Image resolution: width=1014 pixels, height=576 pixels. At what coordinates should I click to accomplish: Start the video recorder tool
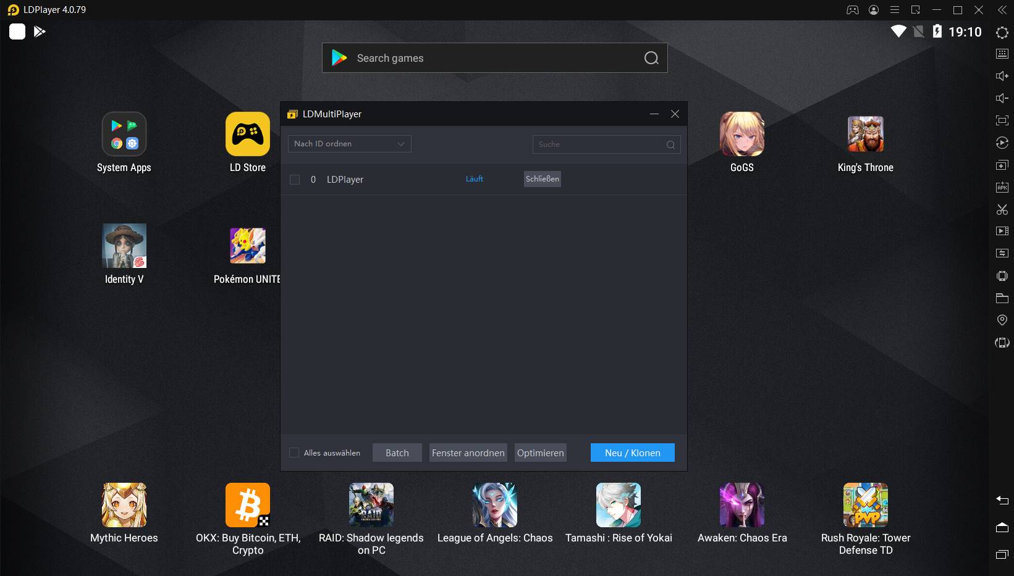pyautogui.click(x=1002, y=231)
